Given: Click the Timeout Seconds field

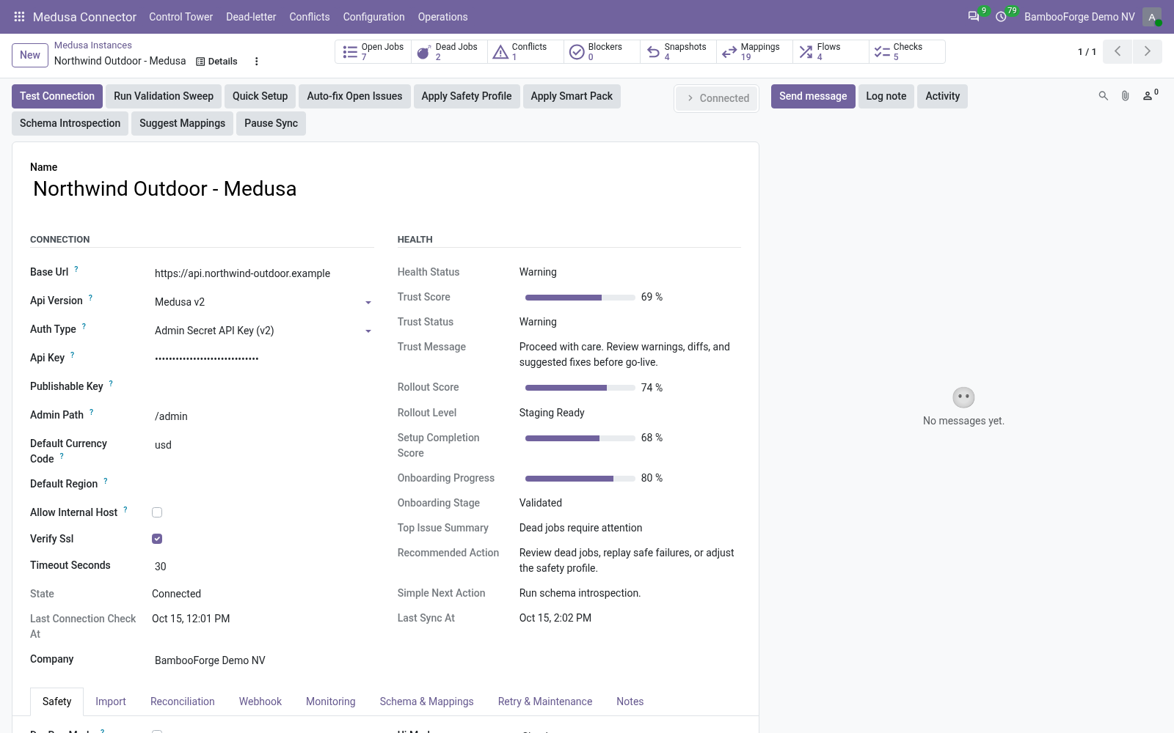Looking at the screenshot, I should pos(263,567).
